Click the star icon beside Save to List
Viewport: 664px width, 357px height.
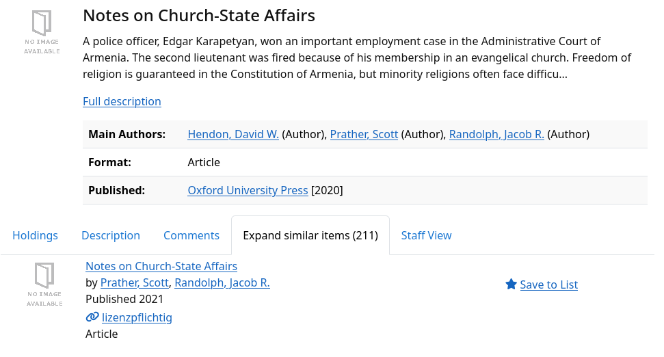[511, 285]
